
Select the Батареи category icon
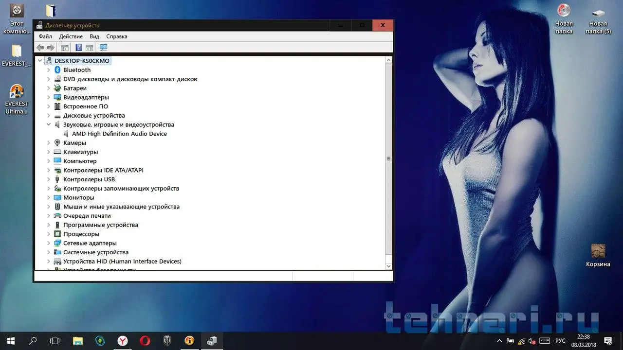(x=57, y=88)
